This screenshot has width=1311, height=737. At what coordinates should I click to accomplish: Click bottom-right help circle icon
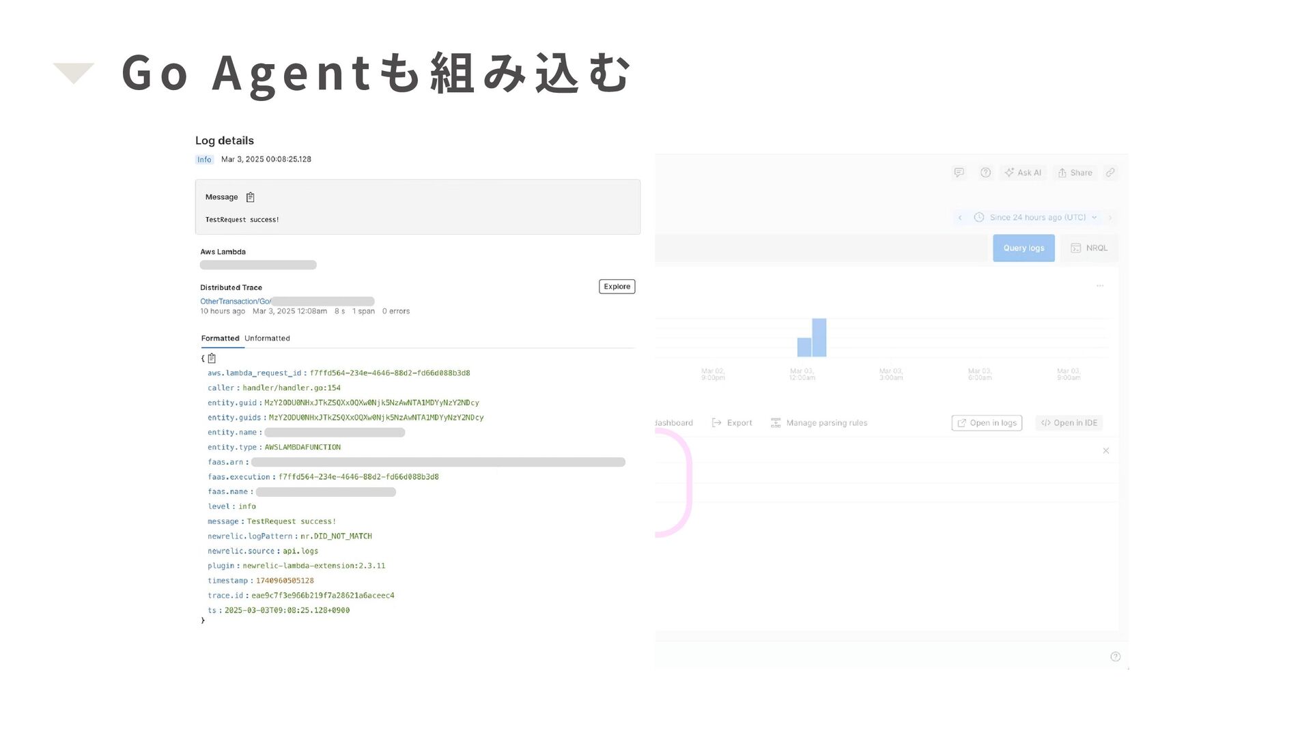coord(1115,656)
